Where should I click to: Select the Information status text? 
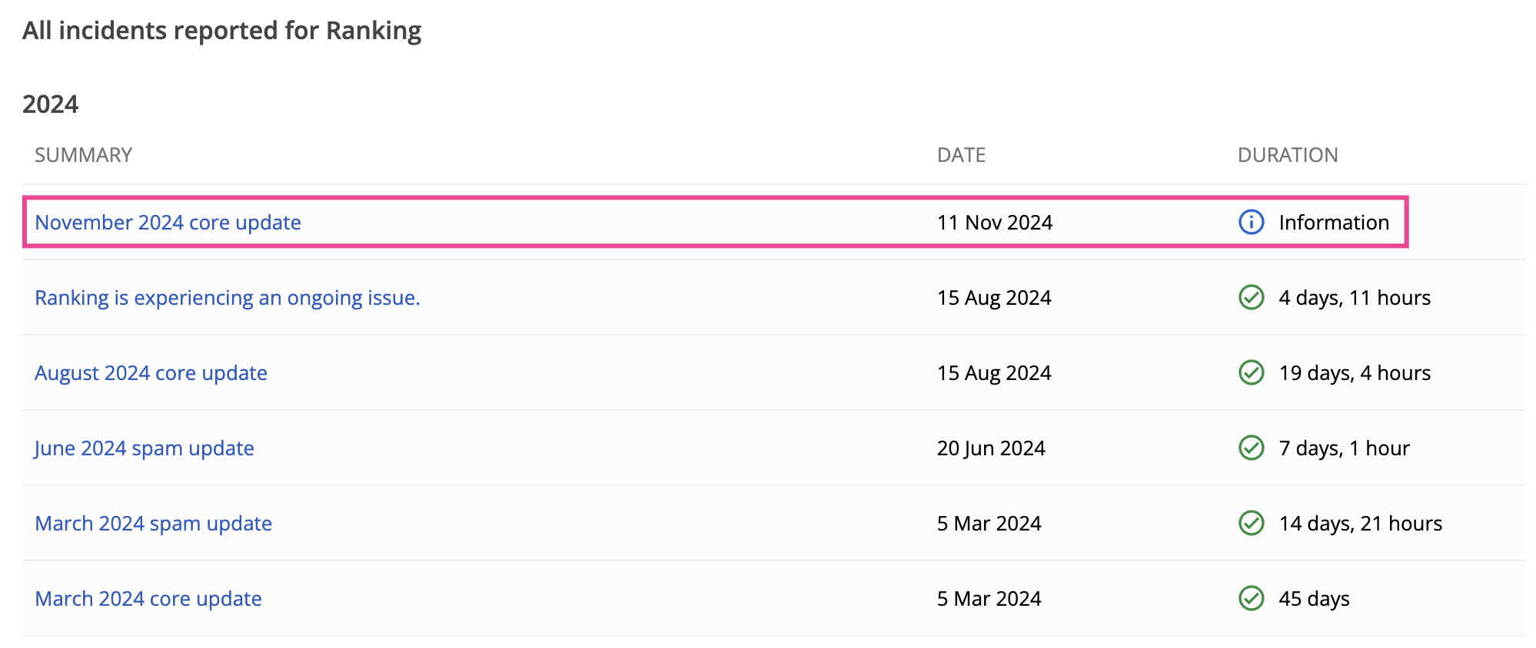1334,223
